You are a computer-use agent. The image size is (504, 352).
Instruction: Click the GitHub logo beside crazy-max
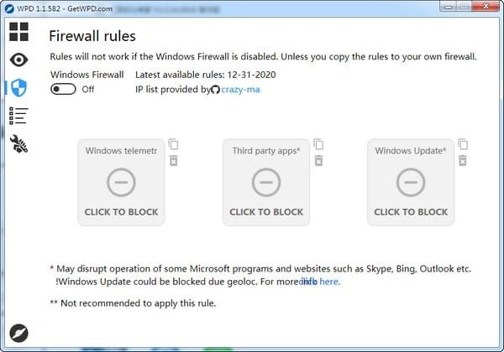pos(215,90)
